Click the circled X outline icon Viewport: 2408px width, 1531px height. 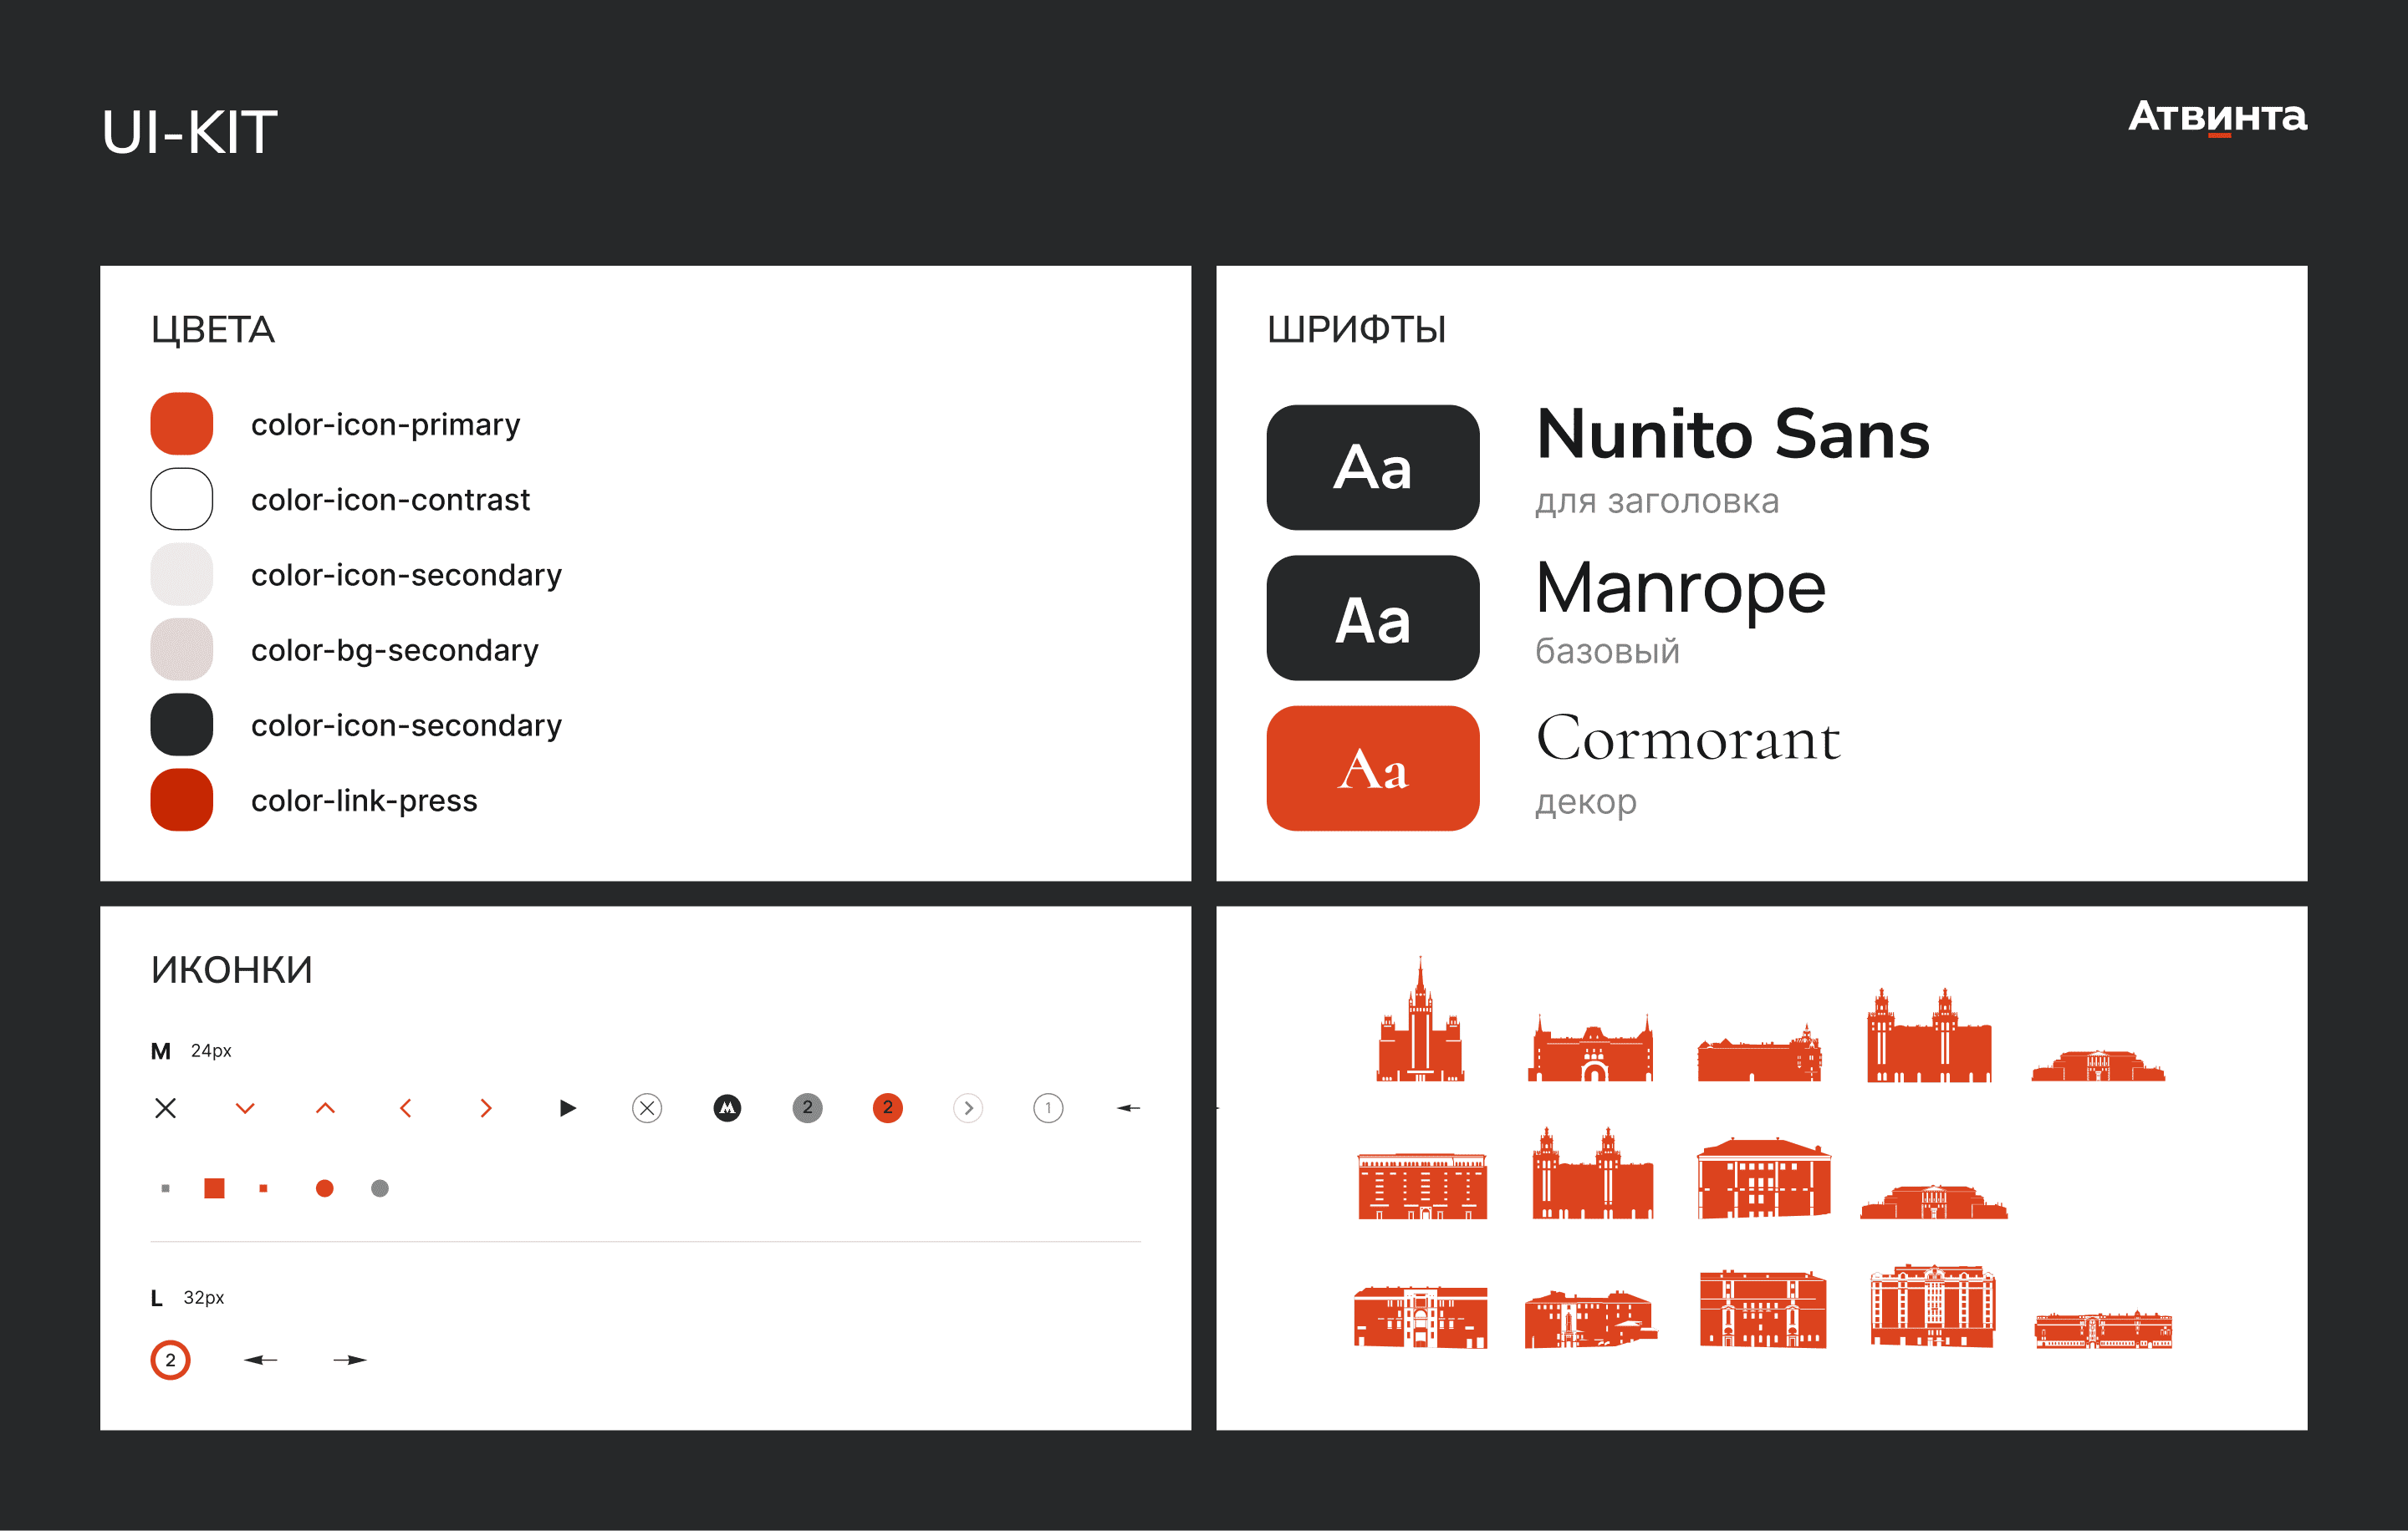click(x=647, y=1107)
